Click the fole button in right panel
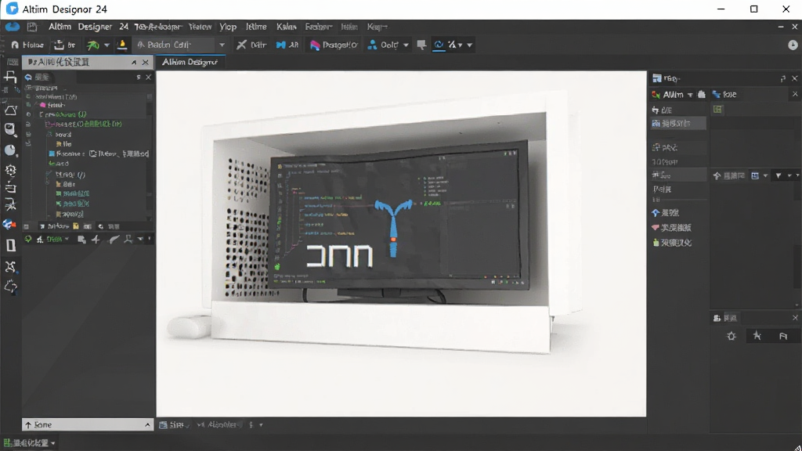Image resolution: width=802 pixels, height=451 pixels. pos(724,94)
